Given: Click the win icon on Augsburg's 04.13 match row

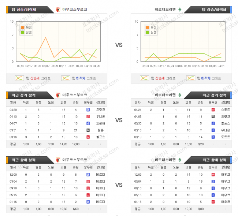Looking at the screenshot, I should (88, 116).
